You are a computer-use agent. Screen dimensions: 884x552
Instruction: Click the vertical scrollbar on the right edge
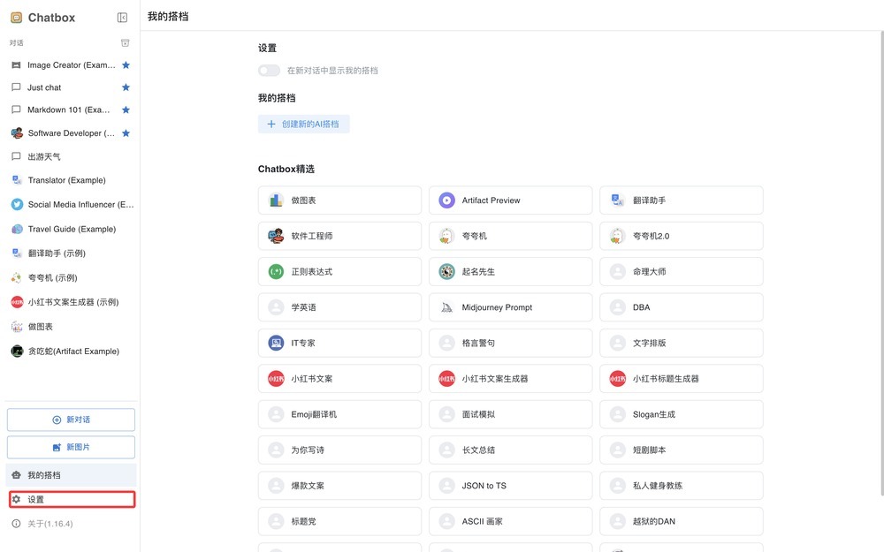(x=880, y=265)
